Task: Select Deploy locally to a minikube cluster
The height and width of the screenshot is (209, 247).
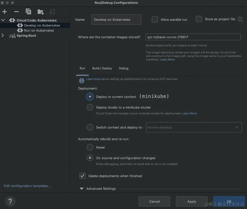Action: [x=90, y=107]
